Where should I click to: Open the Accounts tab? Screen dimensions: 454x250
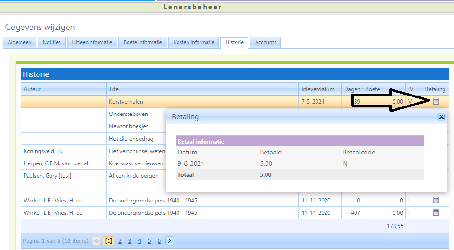click(266, 43)
